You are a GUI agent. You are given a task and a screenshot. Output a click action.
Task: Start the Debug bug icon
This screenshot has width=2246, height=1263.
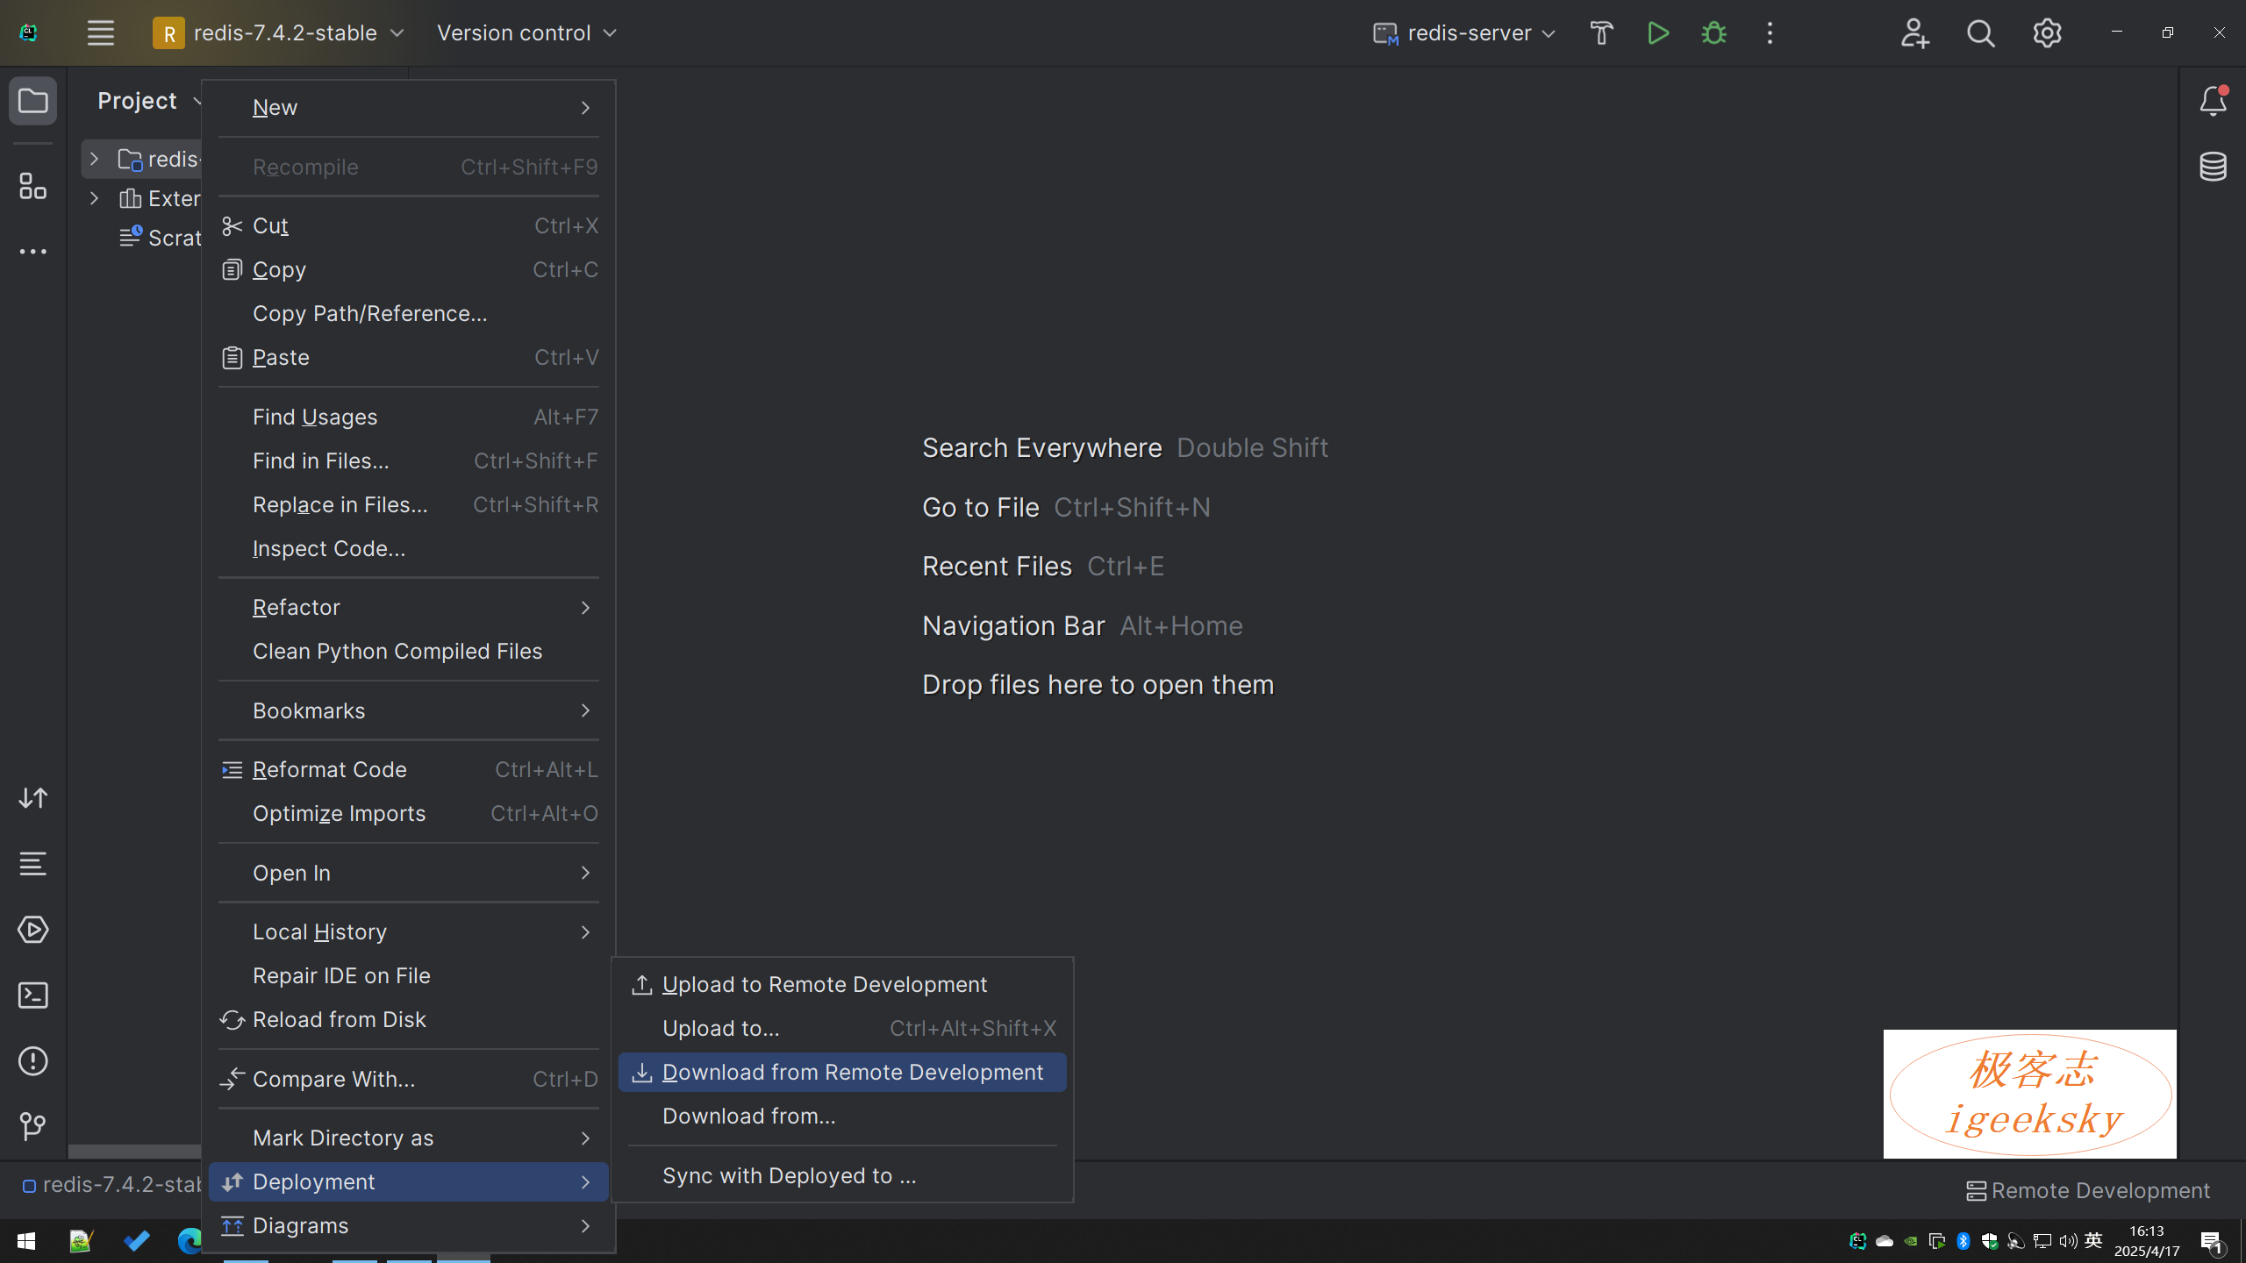tap(1713, 33)
